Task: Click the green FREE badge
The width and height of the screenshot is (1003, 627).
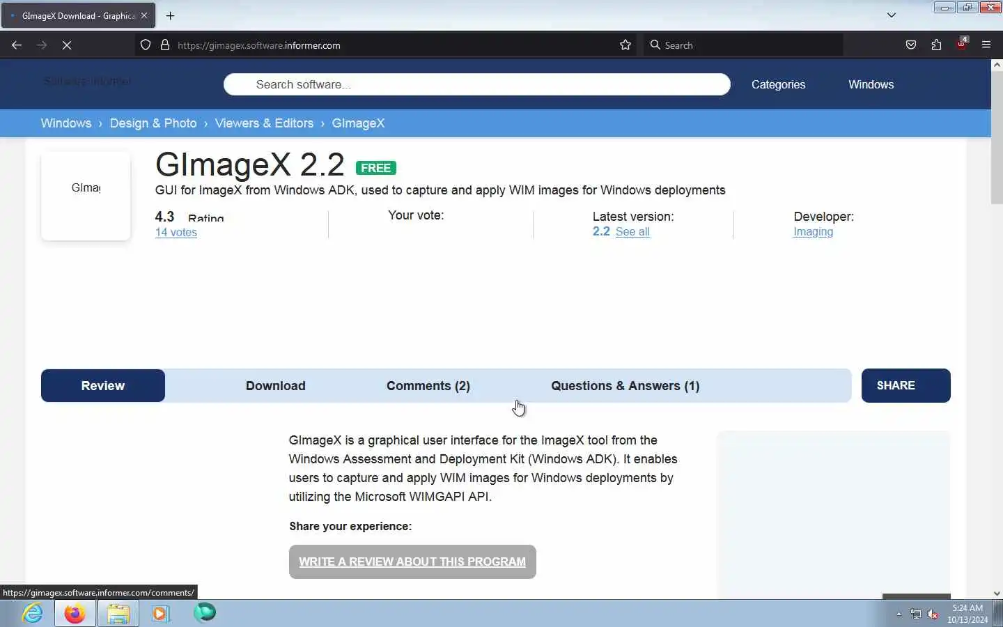Action: click(x=376, y=168)
